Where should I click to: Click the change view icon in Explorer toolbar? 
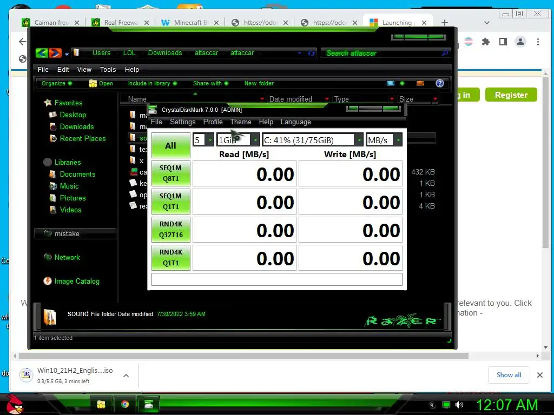tap(391, 83)
